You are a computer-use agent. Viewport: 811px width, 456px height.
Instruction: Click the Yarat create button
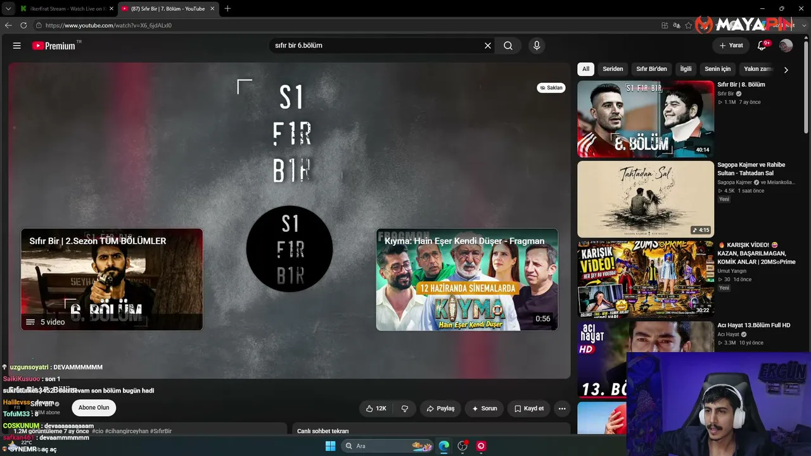coord(731,46)
